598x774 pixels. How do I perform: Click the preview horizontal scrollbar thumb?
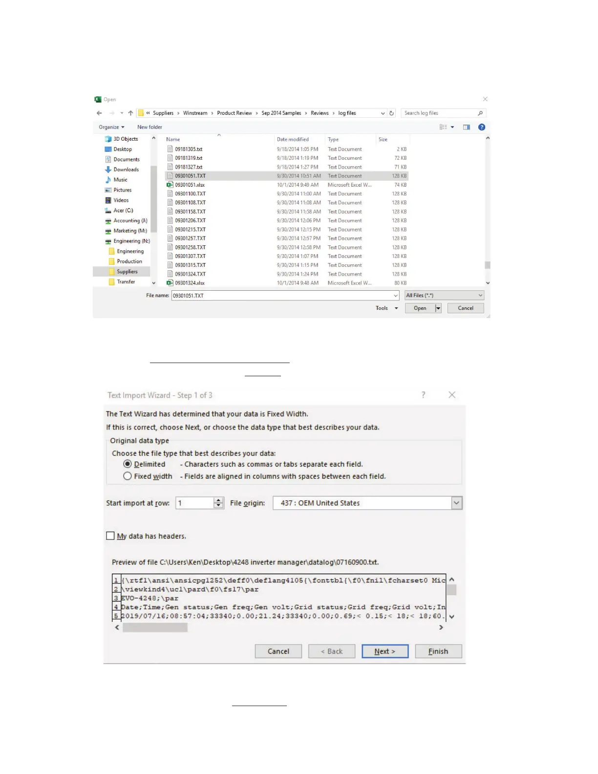[x=155, y=627]
